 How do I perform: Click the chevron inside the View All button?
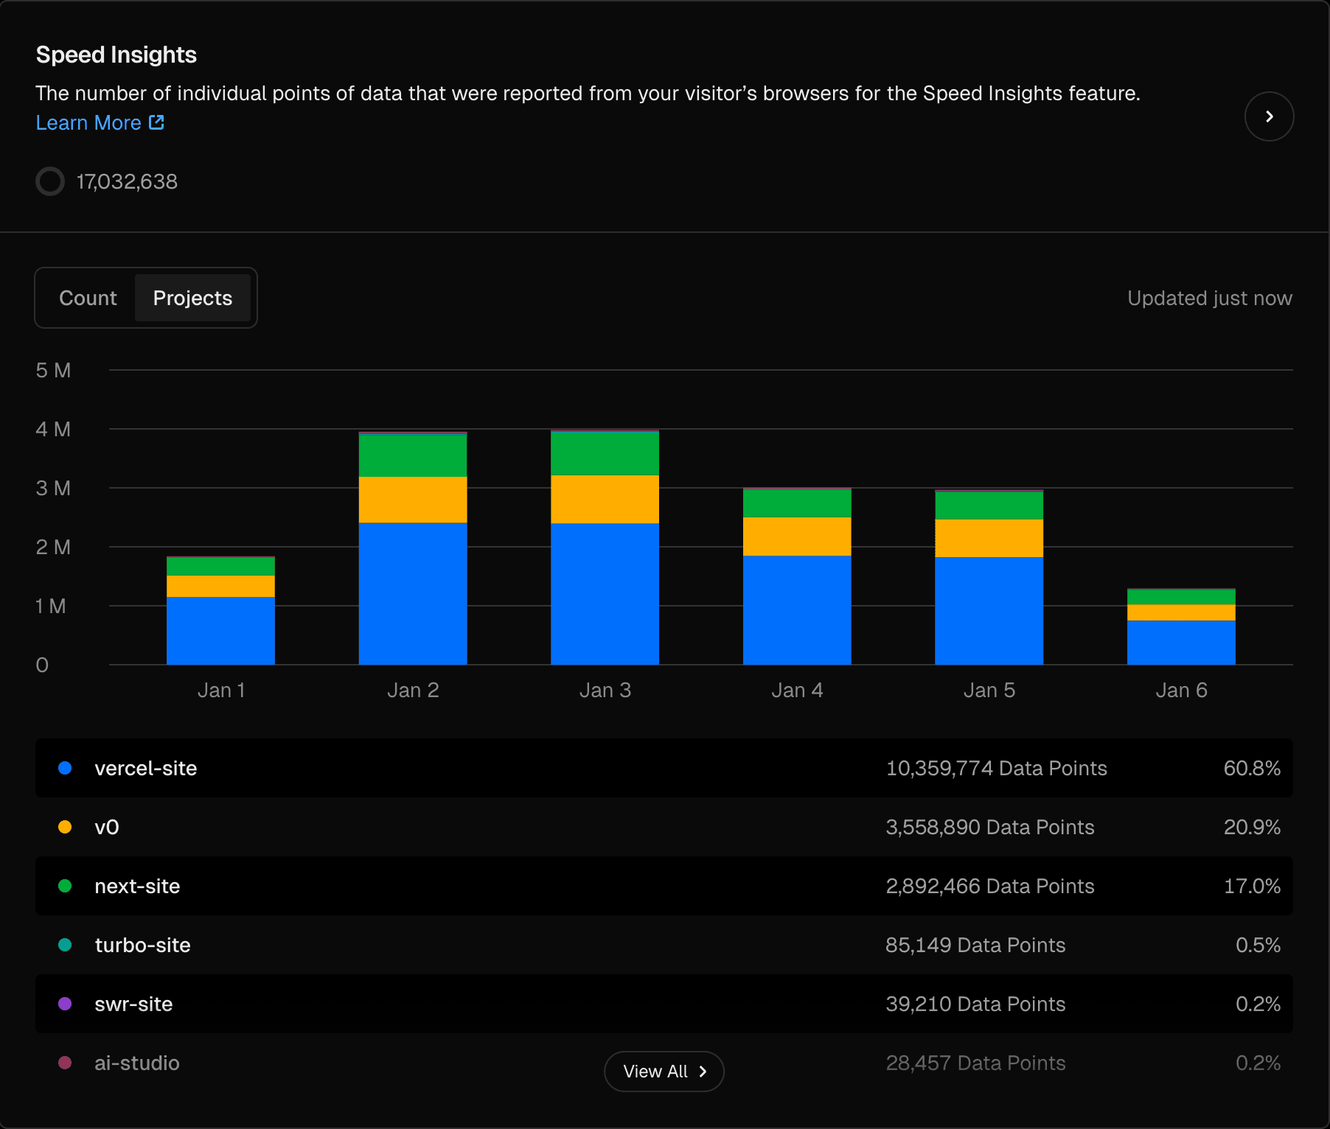point(704,1071)
